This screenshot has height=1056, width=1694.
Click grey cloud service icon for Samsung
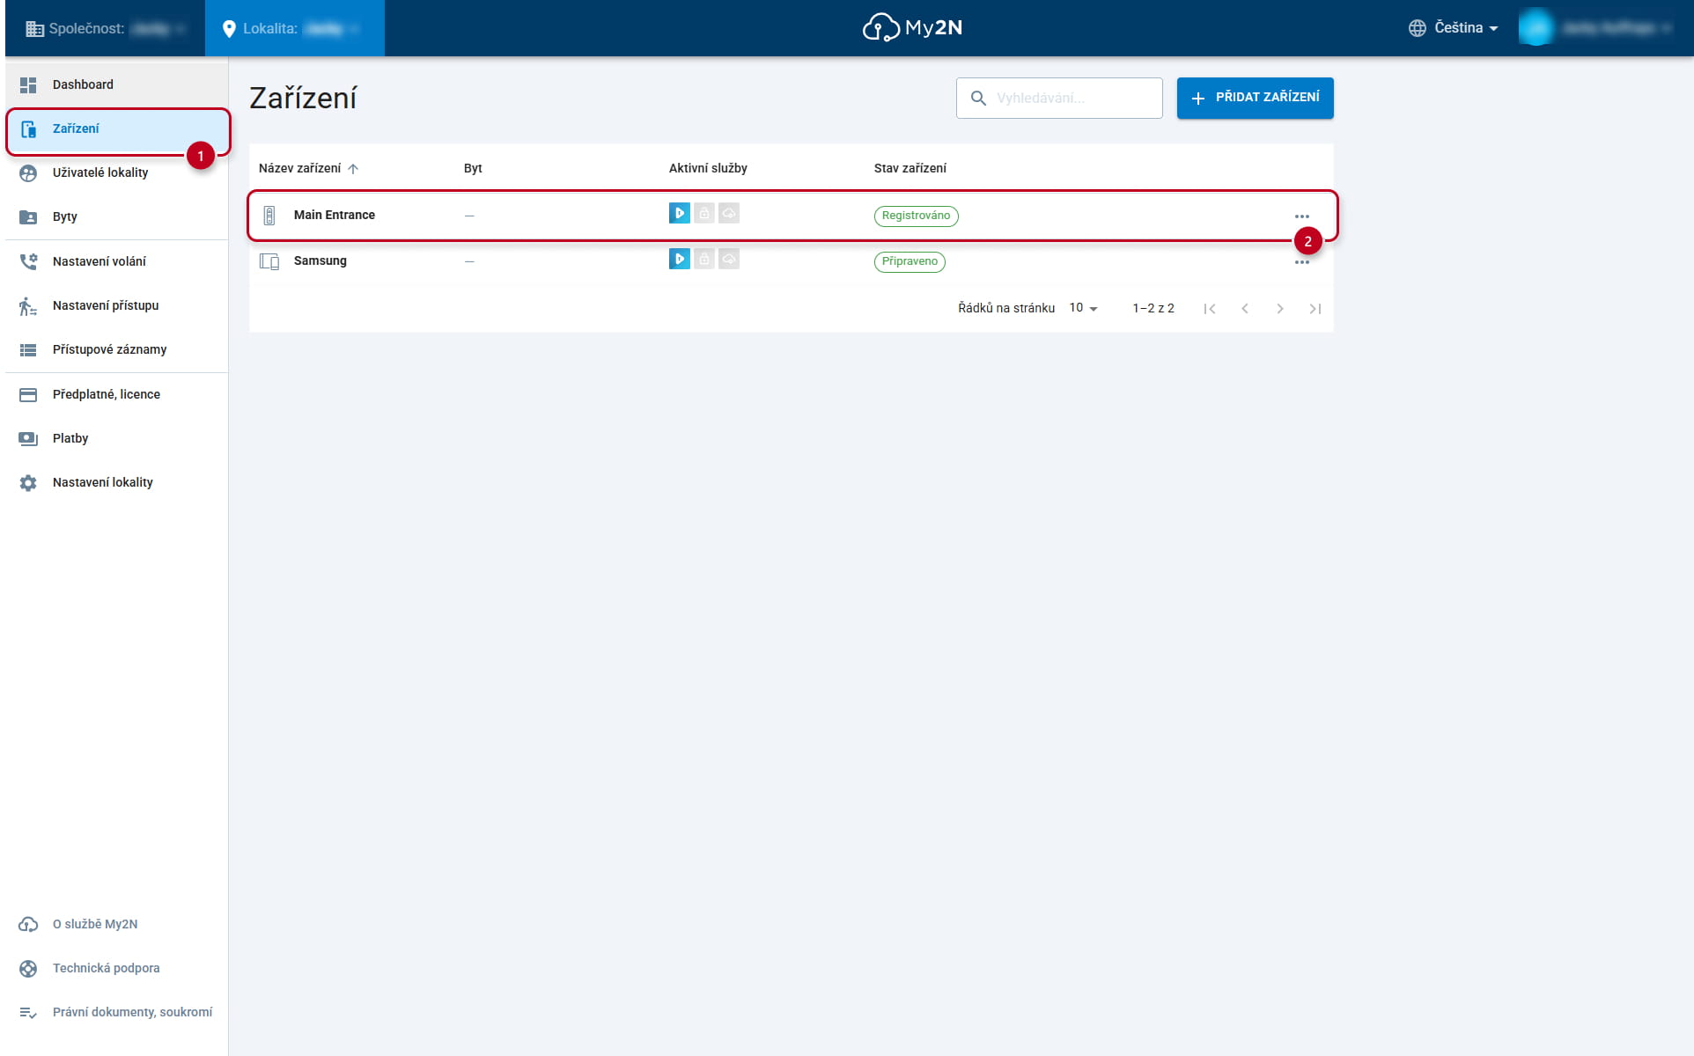coord(729,259)
